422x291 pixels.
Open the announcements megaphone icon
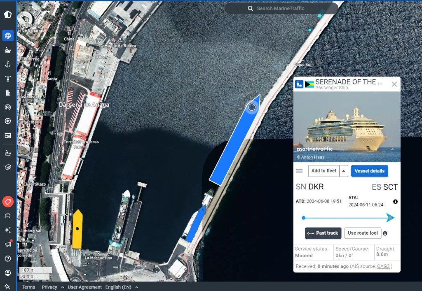[x=7, y=244]
